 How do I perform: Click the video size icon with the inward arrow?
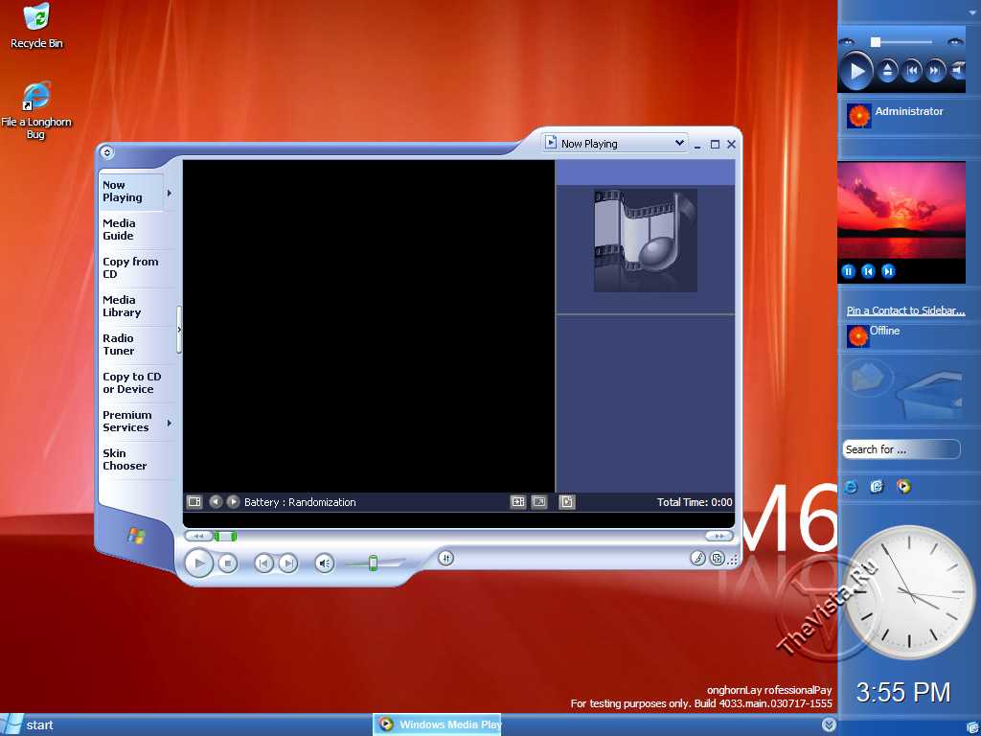[x=518, y=502]
